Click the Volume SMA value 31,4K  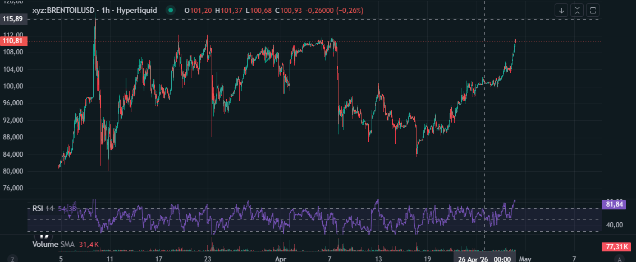[x=88, y=244]
